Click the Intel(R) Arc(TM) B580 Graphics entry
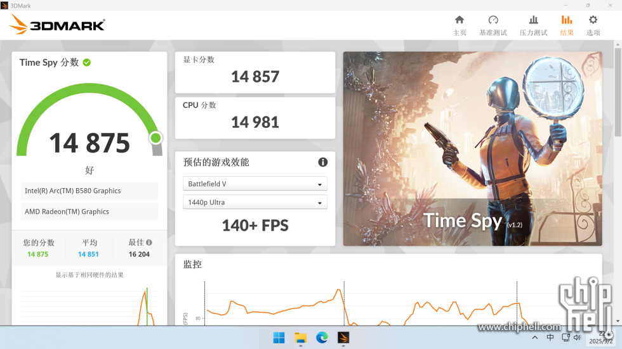 (89, 191)
